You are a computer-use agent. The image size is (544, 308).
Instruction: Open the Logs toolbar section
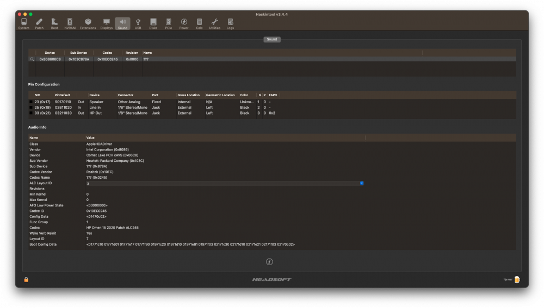click(x=230, y=23)
